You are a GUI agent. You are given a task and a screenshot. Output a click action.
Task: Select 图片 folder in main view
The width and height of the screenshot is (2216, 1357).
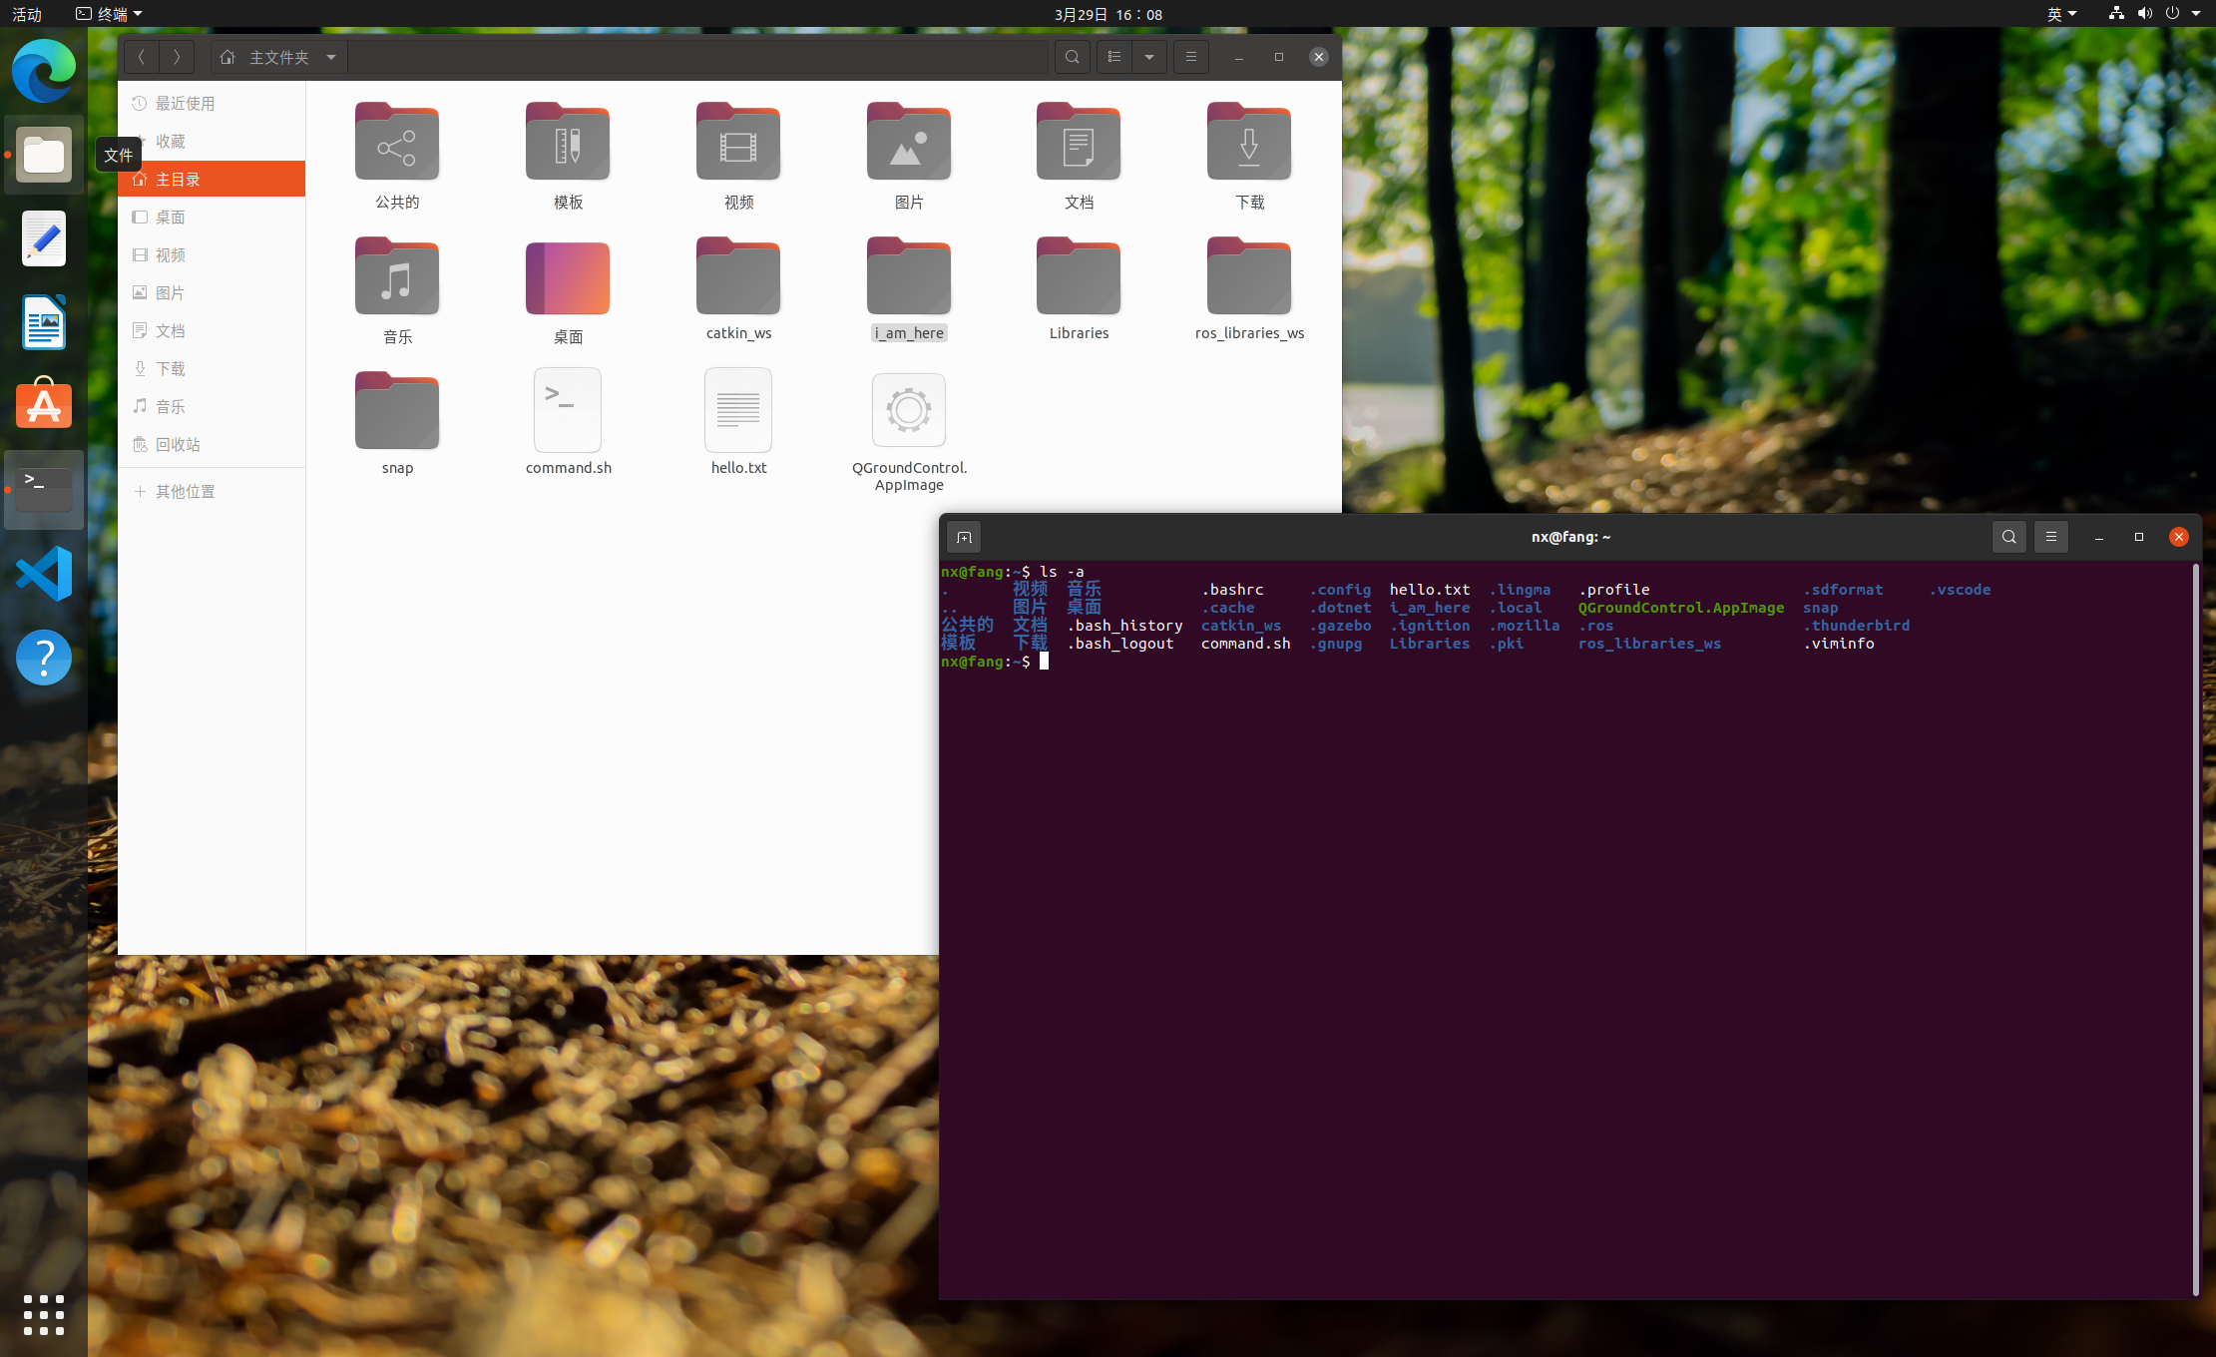909,156
